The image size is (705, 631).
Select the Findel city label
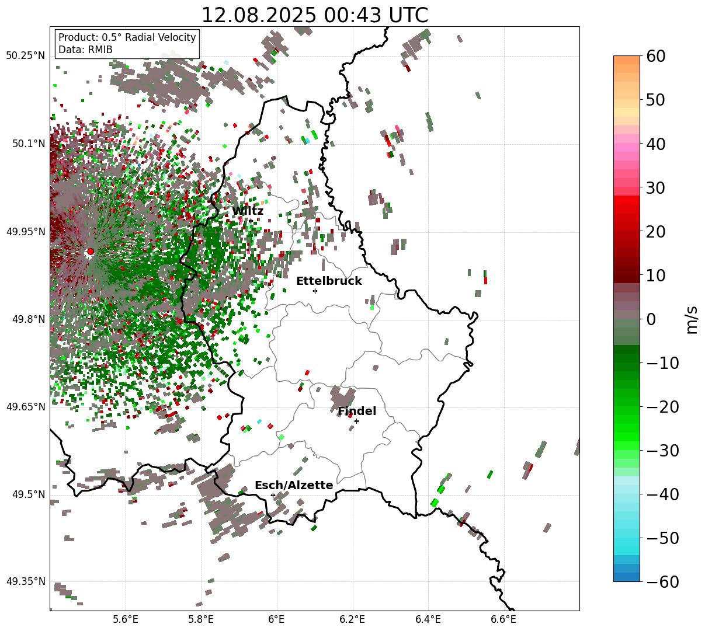(357, 412)
